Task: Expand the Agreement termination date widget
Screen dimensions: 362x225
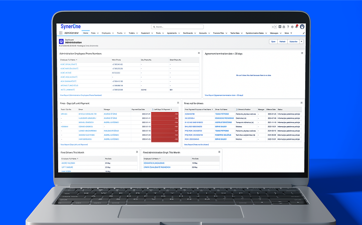Action: 302,53
